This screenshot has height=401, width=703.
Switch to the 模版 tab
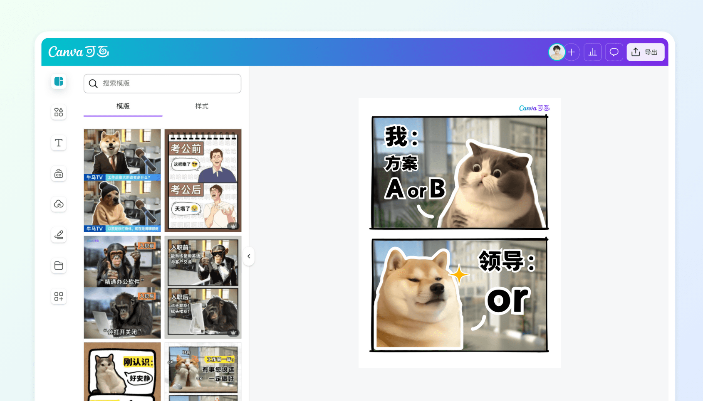point(123,106)
